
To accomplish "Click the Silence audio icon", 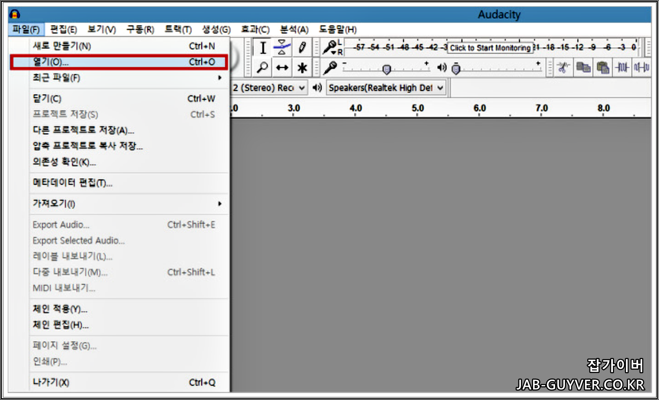I will pos(641,67).
